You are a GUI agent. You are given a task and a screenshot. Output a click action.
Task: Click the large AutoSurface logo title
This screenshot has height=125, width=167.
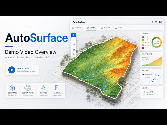coord(37,38)
